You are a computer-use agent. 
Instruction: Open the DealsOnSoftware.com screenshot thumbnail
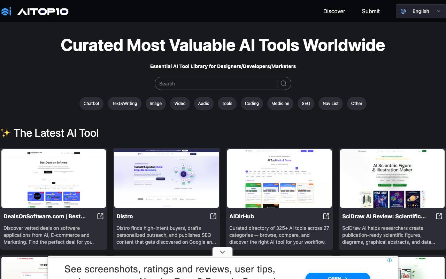[x=54, y=179]
